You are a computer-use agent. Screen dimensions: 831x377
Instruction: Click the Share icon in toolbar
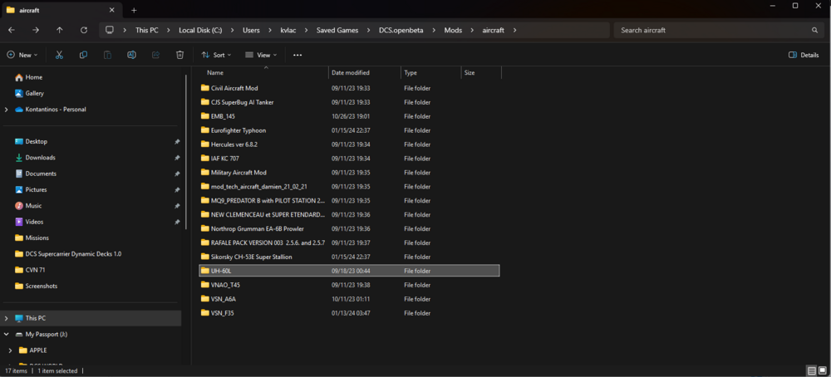(156, 55)
